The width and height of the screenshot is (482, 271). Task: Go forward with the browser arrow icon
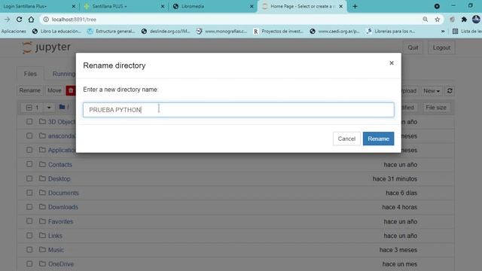tap(7, 20)
